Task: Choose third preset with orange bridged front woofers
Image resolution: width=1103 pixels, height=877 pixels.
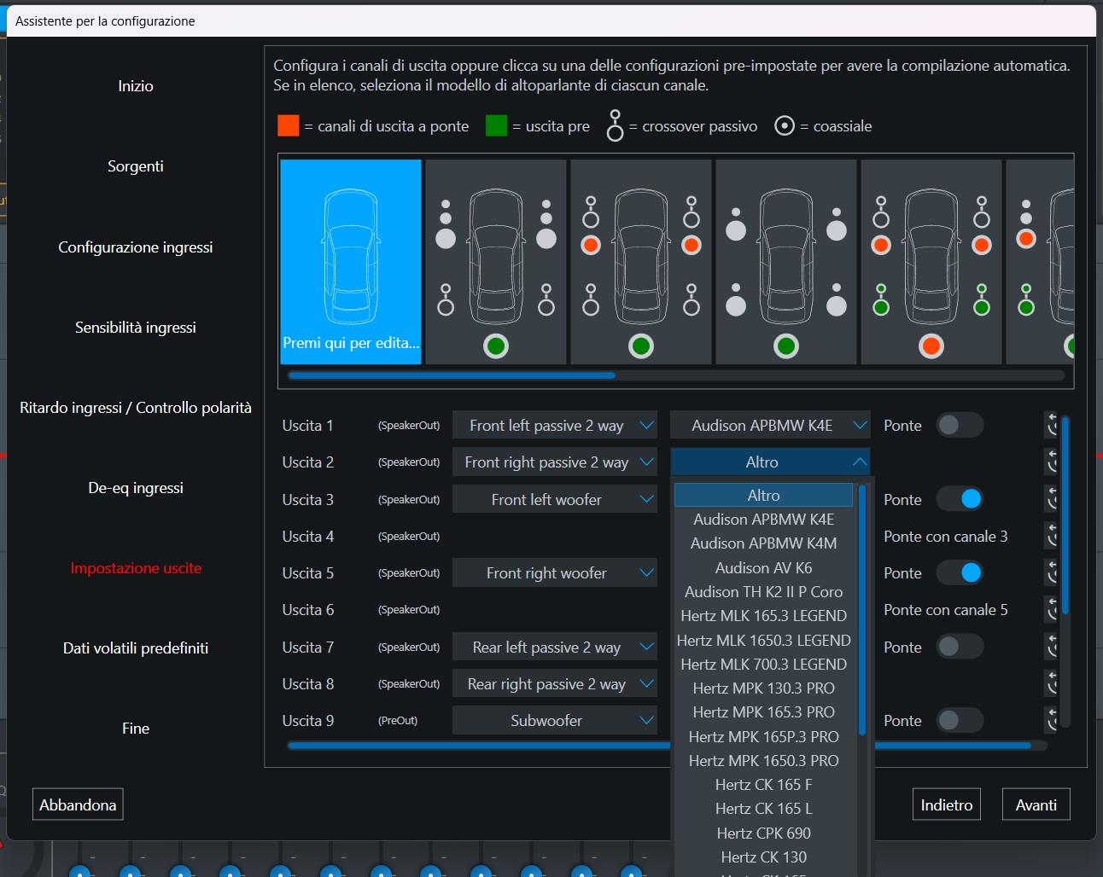Action: pos(641,262)
